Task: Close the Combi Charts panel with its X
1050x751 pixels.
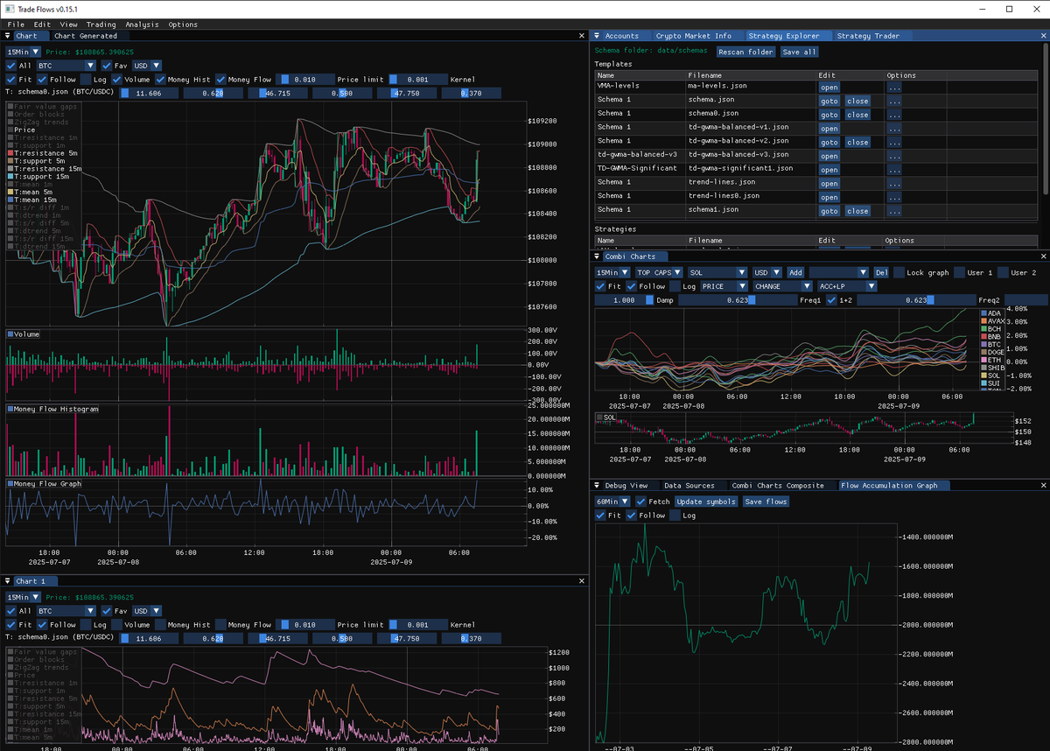Action: (1044, 256)
